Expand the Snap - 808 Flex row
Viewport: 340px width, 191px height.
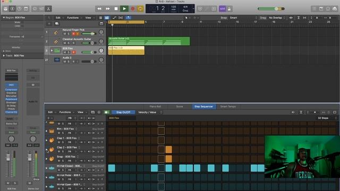(x=46, y=159)
